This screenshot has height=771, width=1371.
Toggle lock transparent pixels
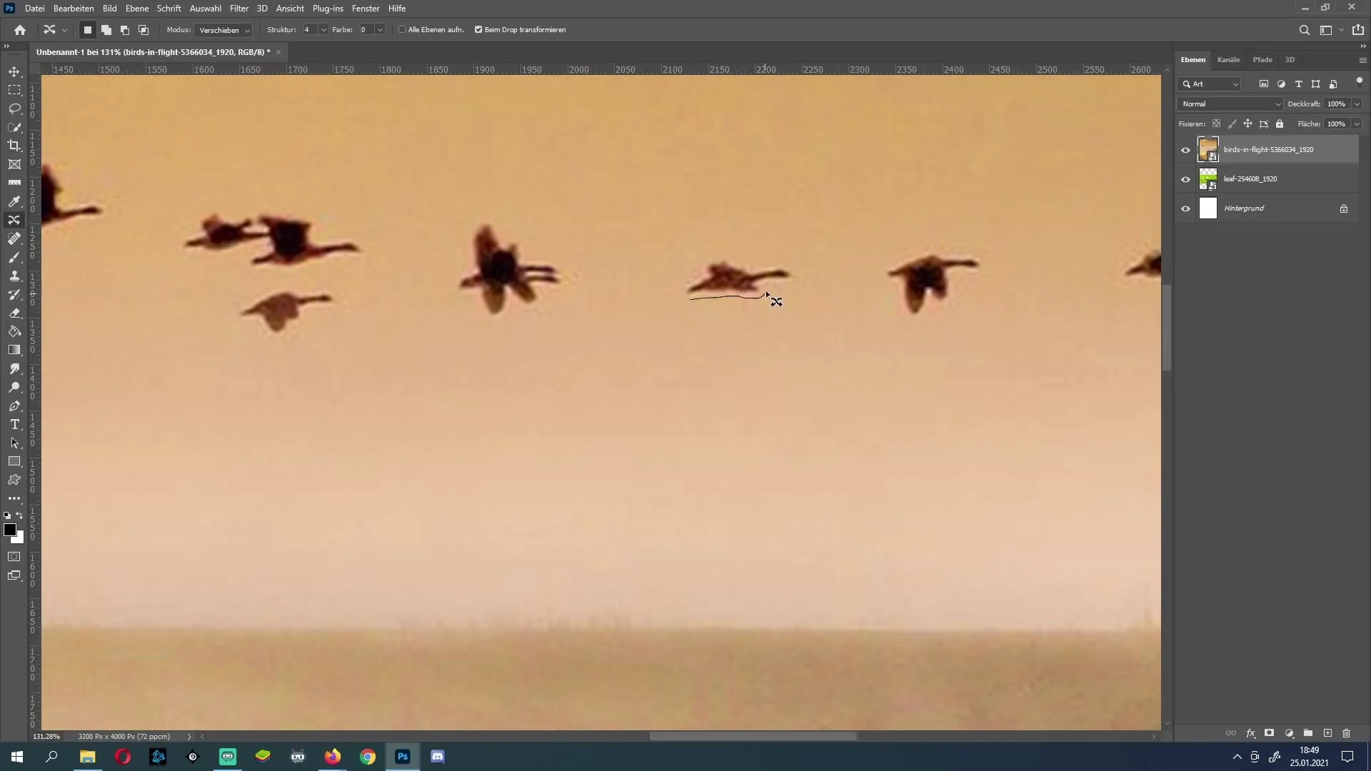pyautogui.click(x=1216, y=124)
